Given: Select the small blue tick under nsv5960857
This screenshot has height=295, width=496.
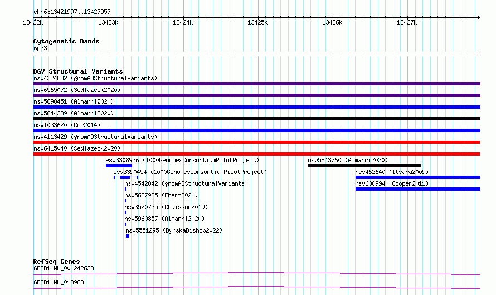Looking at the screenshot, I should coord(125,224).
